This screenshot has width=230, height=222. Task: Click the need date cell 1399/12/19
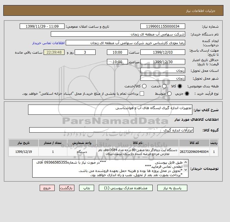(x=24, y=152)
